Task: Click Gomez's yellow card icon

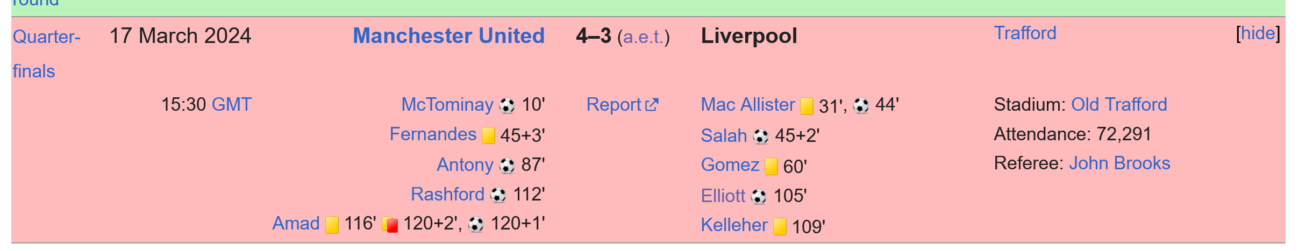Action: click(771, 167)
